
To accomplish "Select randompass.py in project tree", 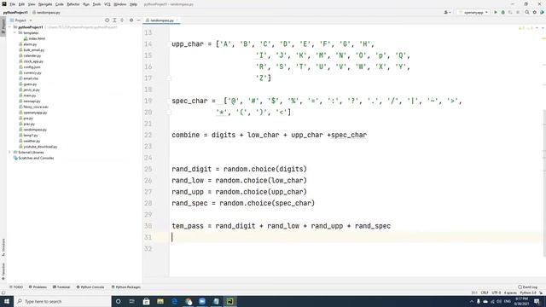I will [x=32, y=130].
